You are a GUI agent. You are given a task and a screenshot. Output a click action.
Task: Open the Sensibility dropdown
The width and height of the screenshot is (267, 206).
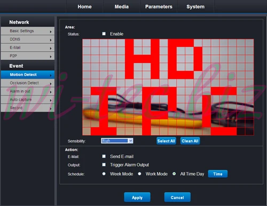(x=117, y=141)
